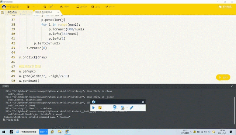This screenshot has width=236, height=135.
Task: Open the fourth taskbar app icon
Action: click(52, 132)
